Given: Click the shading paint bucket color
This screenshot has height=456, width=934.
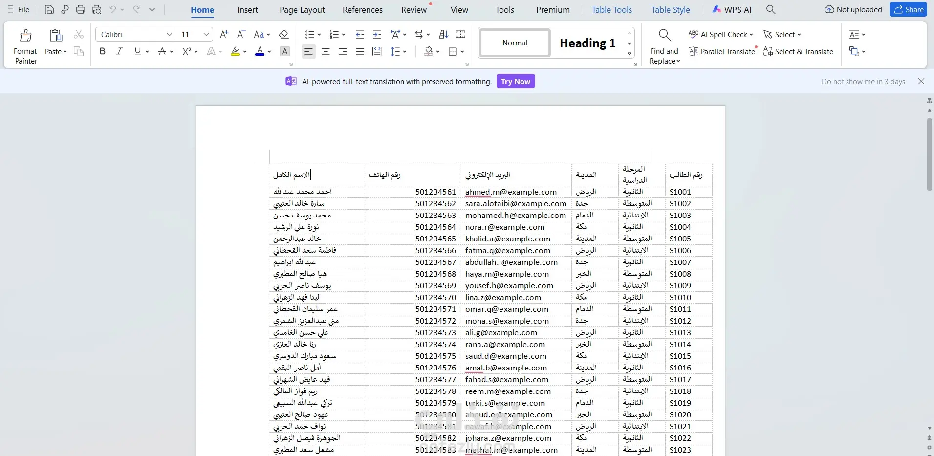Looking at the screenshot, I should 429,51.
